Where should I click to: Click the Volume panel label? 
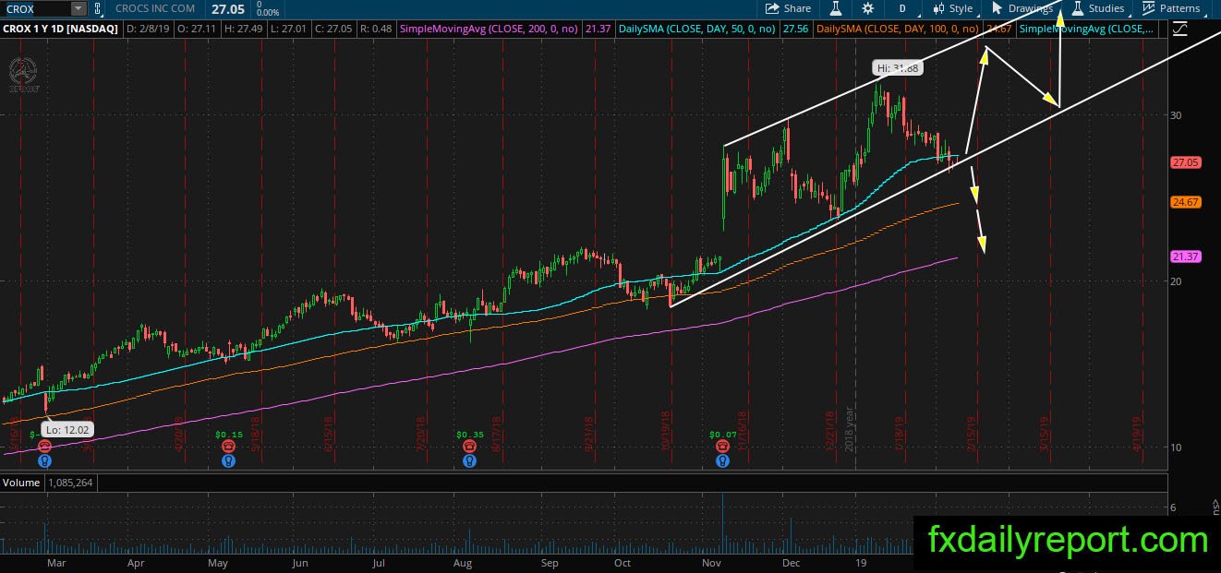[21, 483]
